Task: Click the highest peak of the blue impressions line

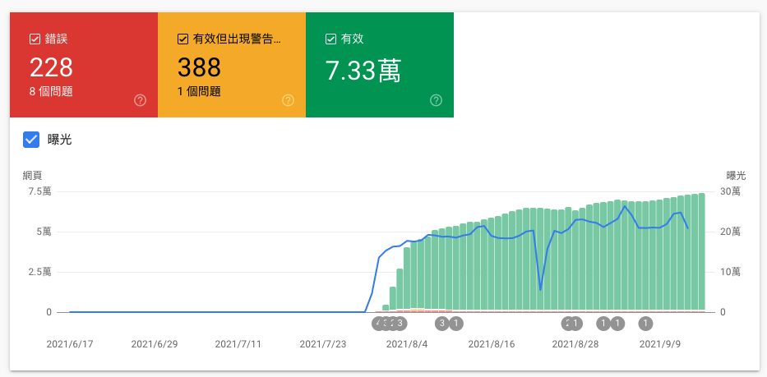Action: 625,206
